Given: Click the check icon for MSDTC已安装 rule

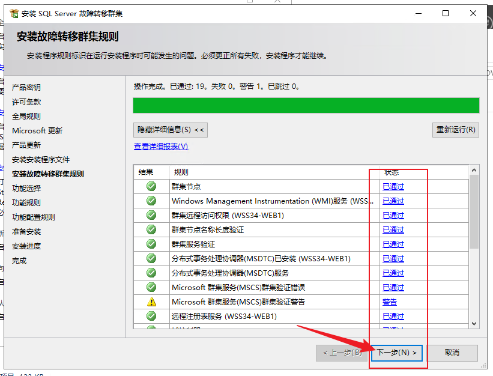Looking at the screenshot, I should click(x=151, y=258).
